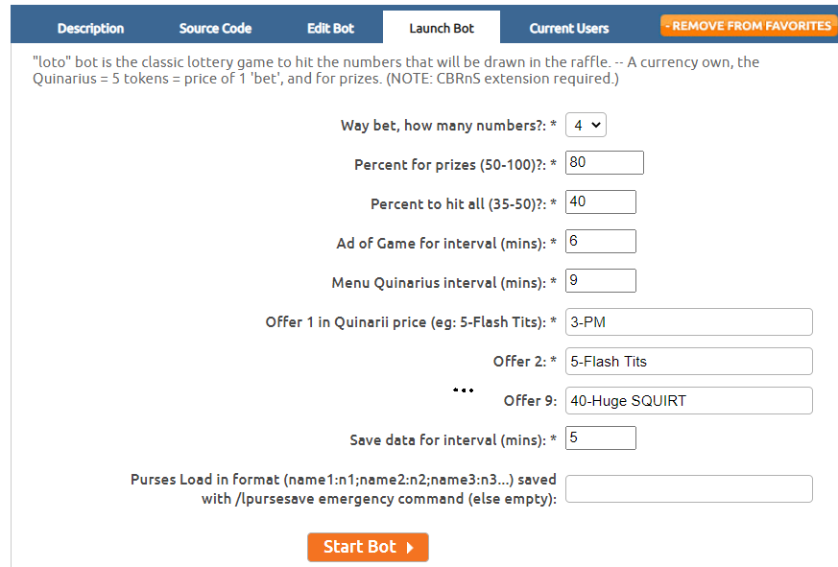Select the Launch Bot tab
The width and height of the screenshot is (838, 567).
pyautogui.click(x=442, y=28)
